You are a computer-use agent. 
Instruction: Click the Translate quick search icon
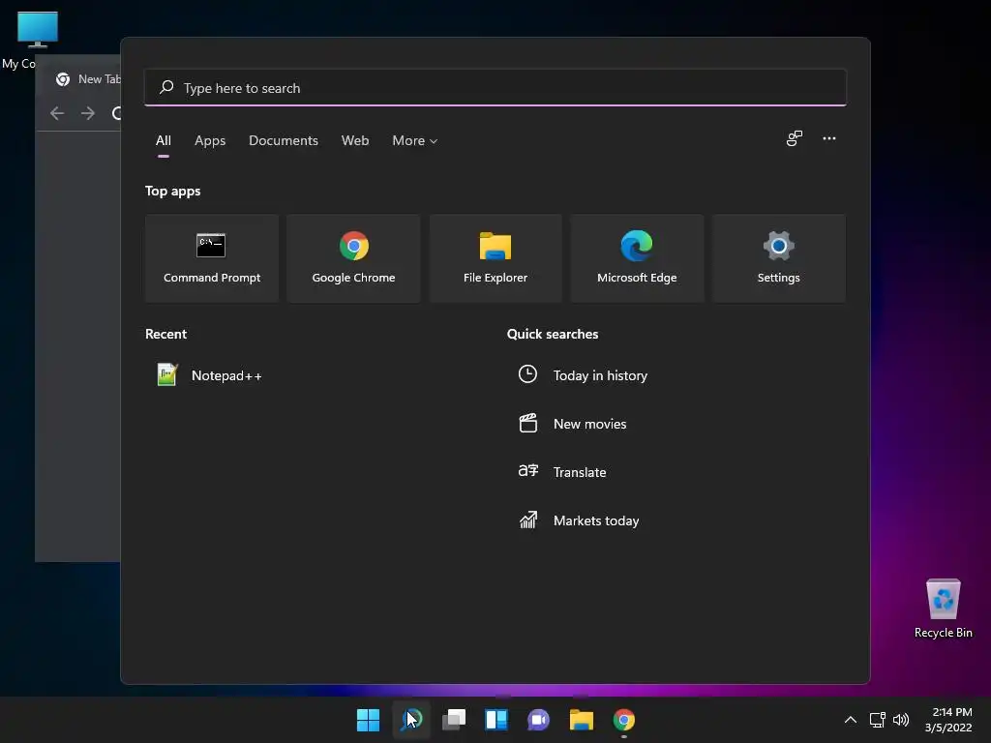click(x=528, y=471)
